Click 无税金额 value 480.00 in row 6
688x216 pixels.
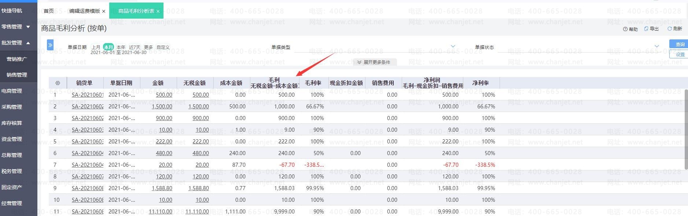(200, 153)
